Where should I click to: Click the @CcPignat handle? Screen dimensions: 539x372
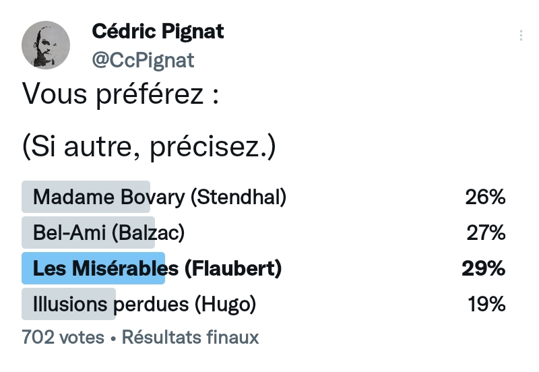click(143, 60)
